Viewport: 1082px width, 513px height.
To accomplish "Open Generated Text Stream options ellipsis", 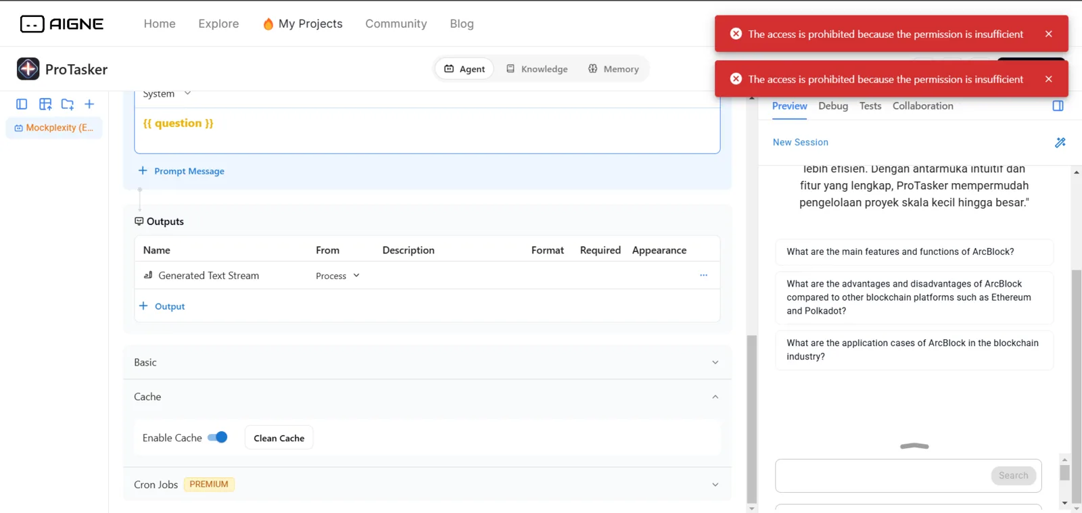I will point(703,275).
